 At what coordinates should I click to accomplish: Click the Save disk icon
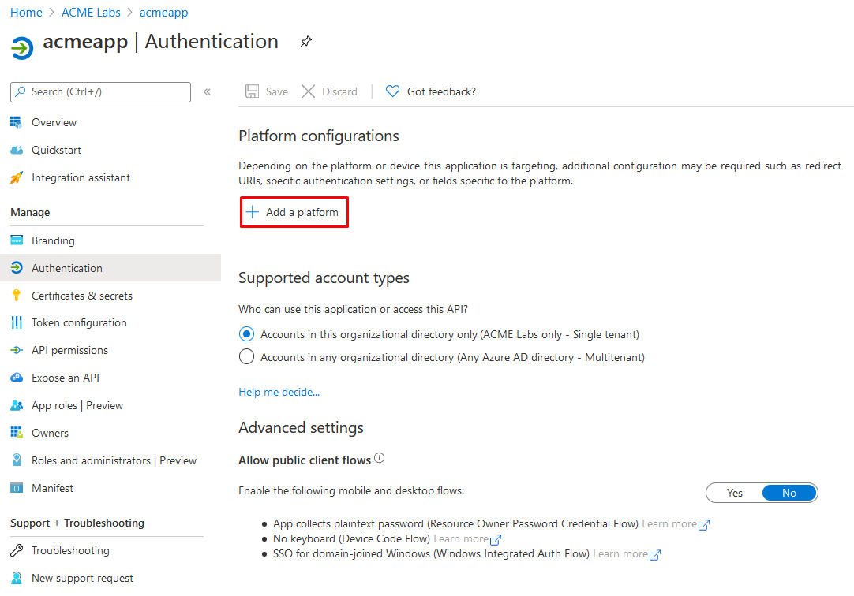253,91
